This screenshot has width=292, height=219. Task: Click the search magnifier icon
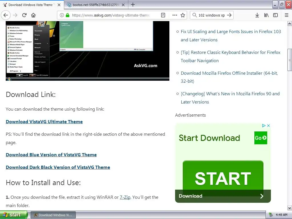click(x=194, y=15)
